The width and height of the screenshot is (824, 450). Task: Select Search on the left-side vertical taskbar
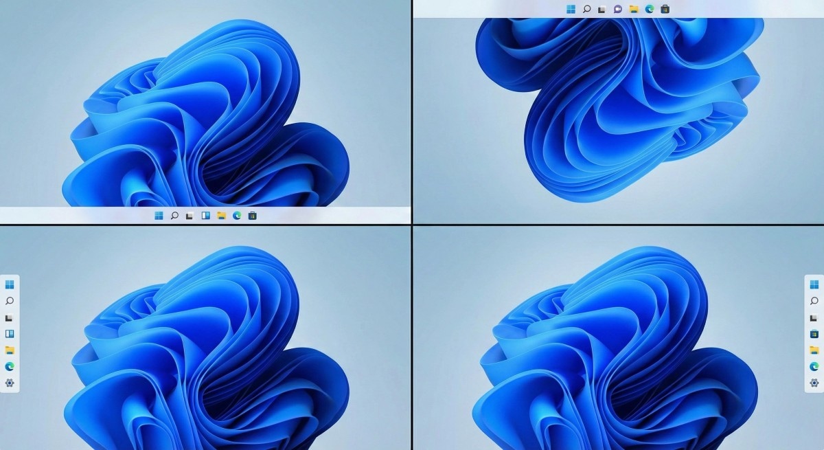tap(10, 301)
